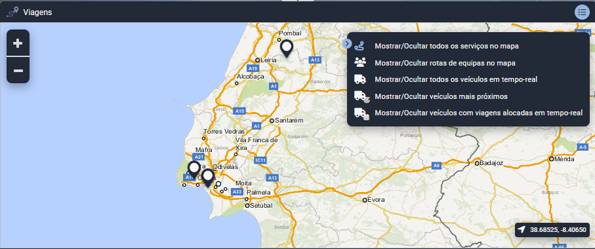The height and width of the screenshot is (249, 595).
Task: Click the team people icon in menu
Action: (359, 62)
